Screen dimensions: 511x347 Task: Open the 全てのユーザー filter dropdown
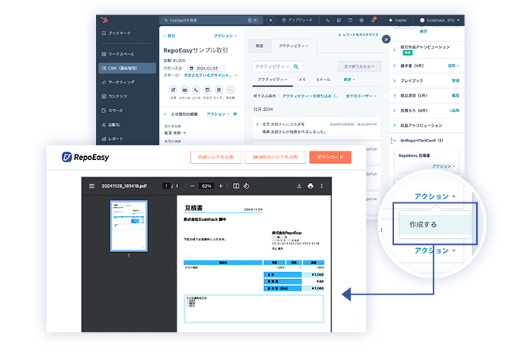(361, 96)
